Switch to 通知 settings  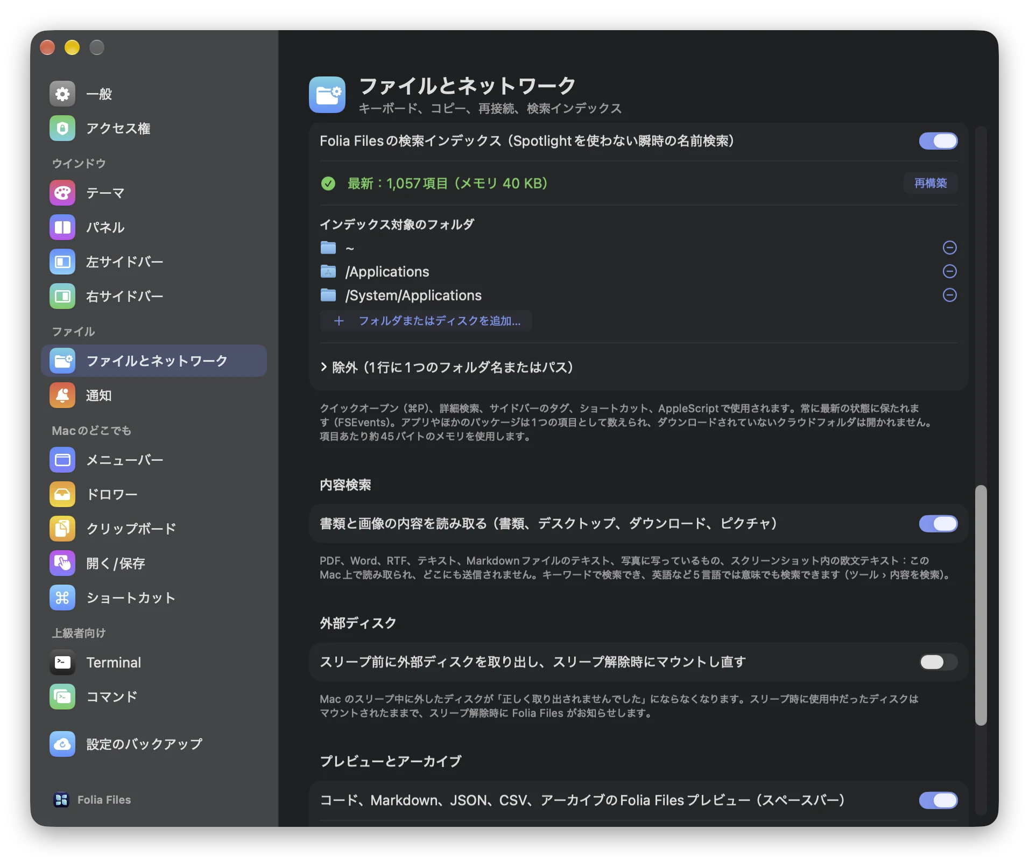tap(154, 395)
